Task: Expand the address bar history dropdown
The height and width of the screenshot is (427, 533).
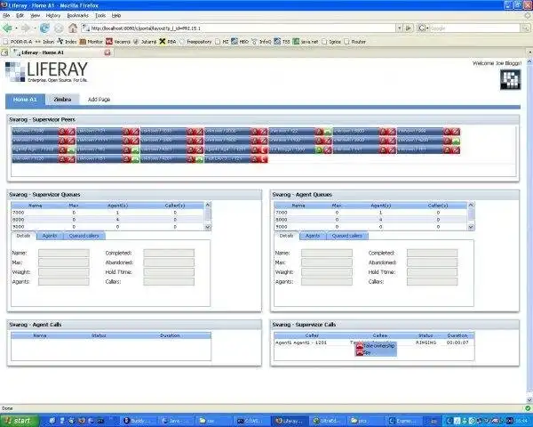Action: 400,28
